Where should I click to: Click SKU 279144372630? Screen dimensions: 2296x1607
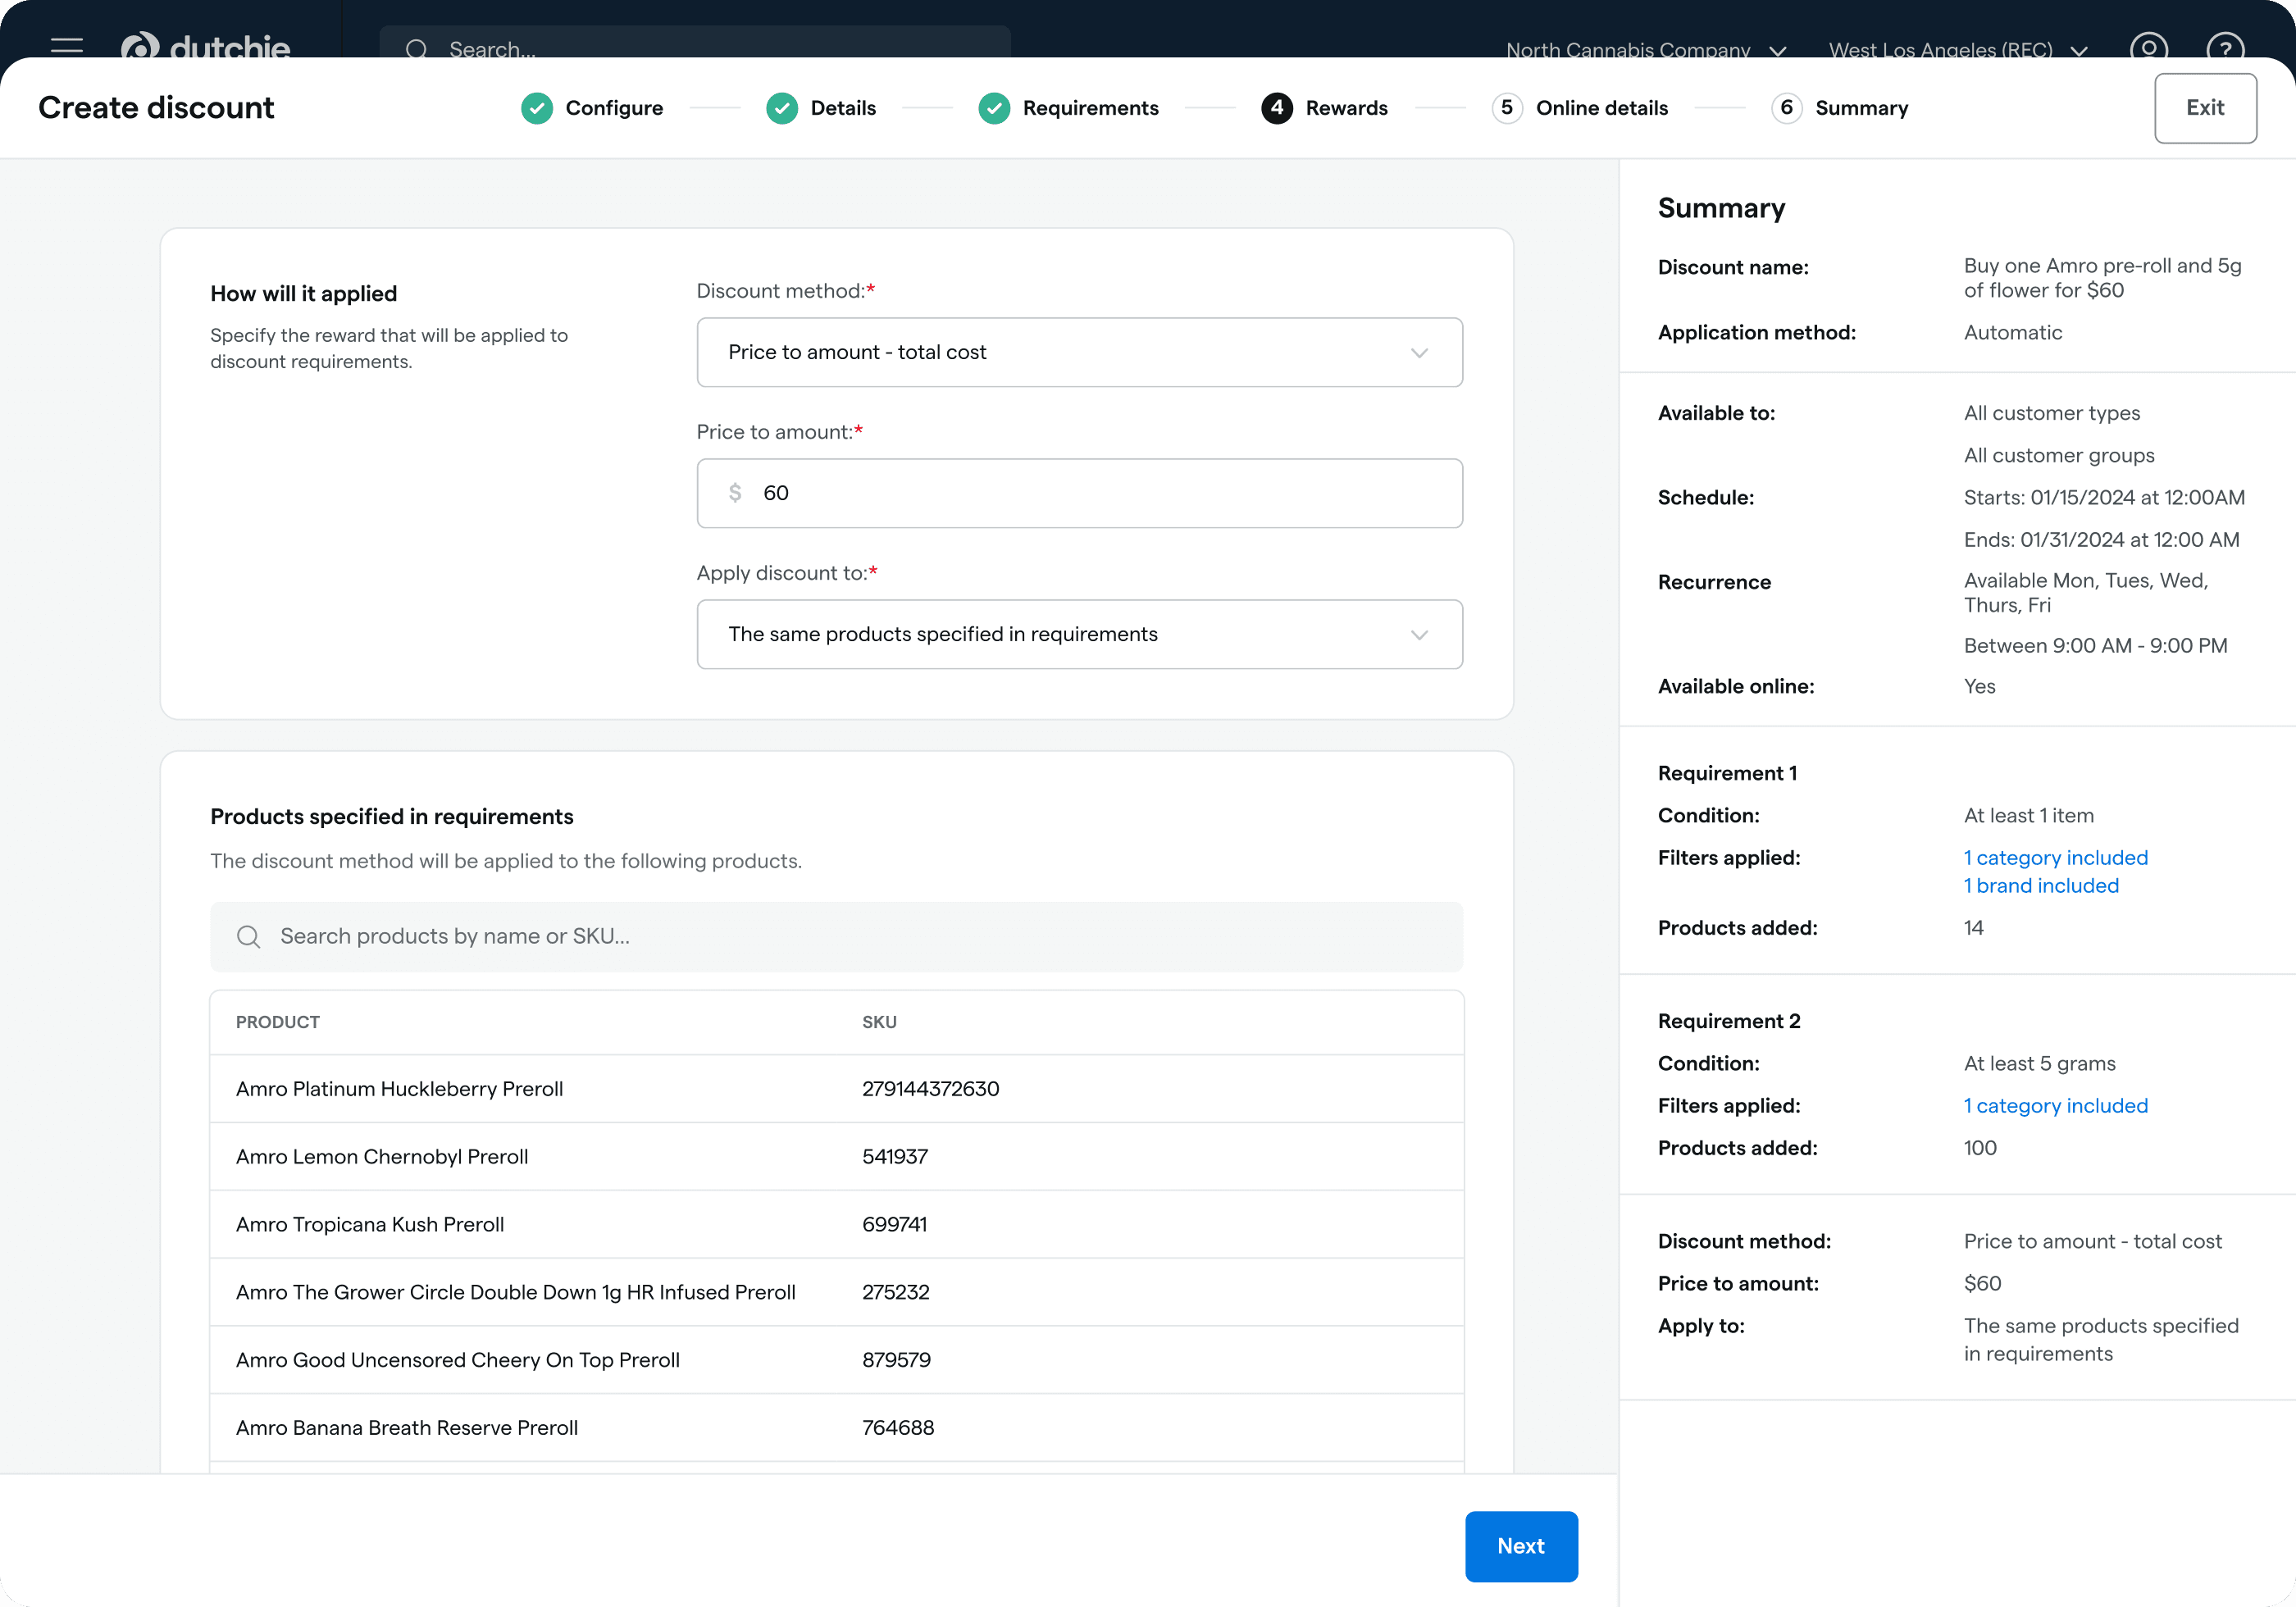930,1088
